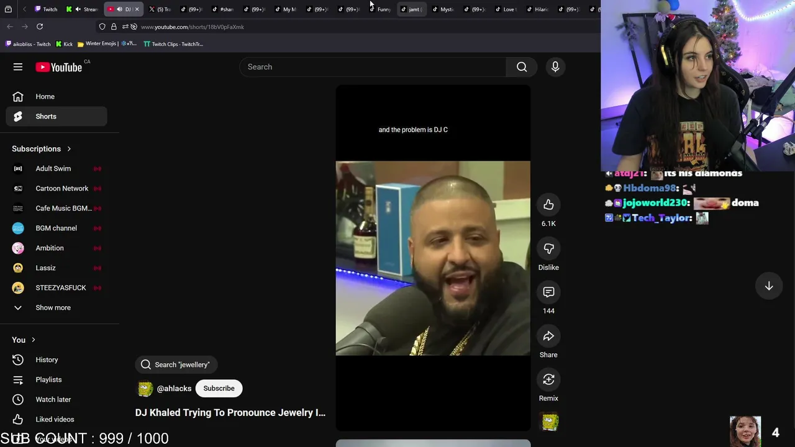This screenshot has height=447, width=795.
Task: Remix this short
Action: click(x=548, y=379)
